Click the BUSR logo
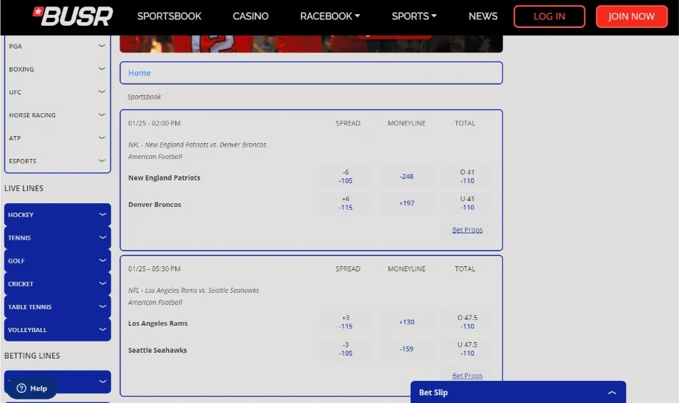Screen dimensions: 679x403 73,16
